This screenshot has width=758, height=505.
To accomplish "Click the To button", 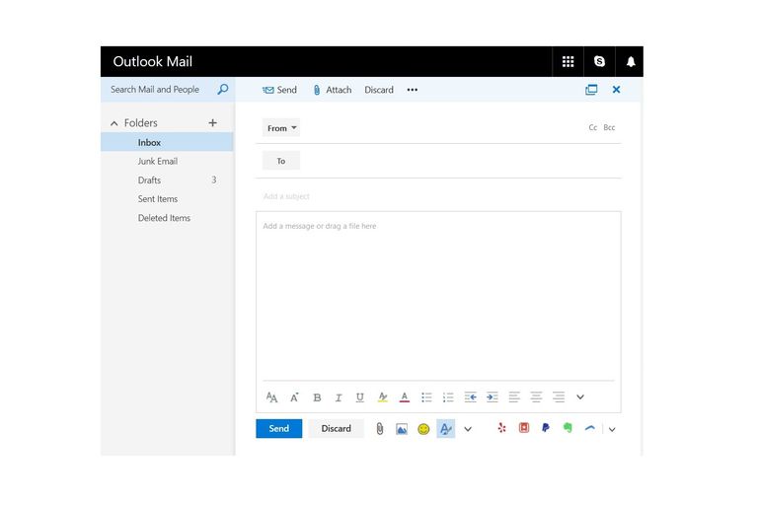I will point(281,161).
